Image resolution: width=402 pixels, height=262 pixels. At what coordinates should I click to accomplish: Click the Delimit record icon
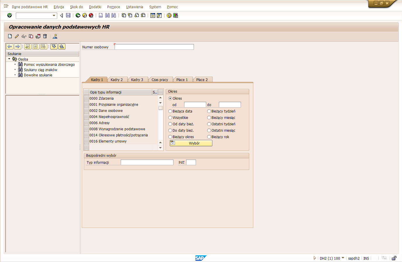[38, 36]
